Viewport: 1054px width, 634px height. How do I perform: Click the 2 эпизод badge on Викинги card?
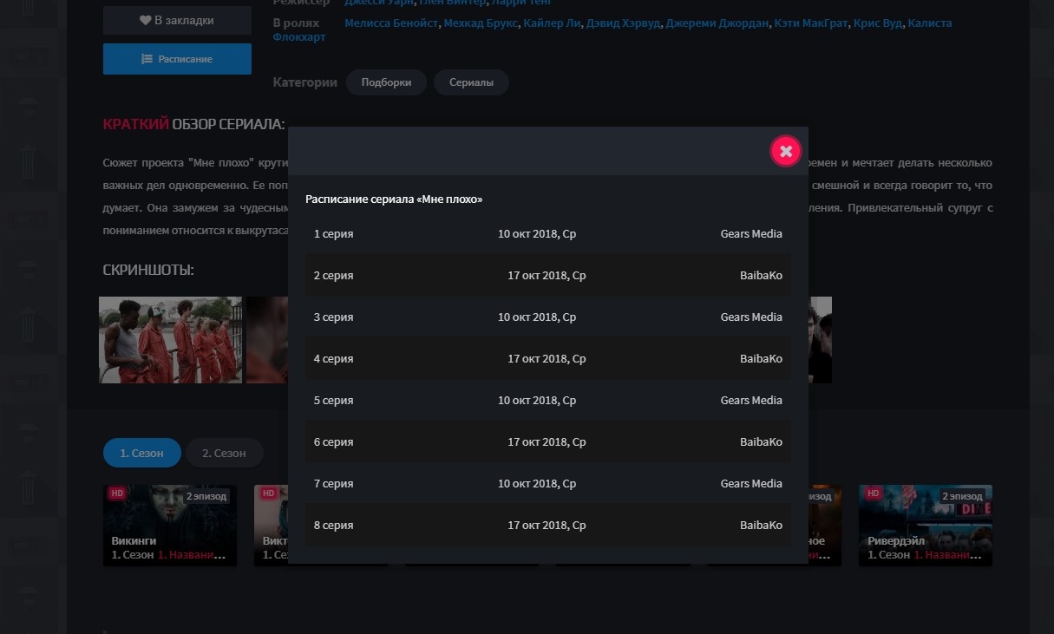coord(206,496)
